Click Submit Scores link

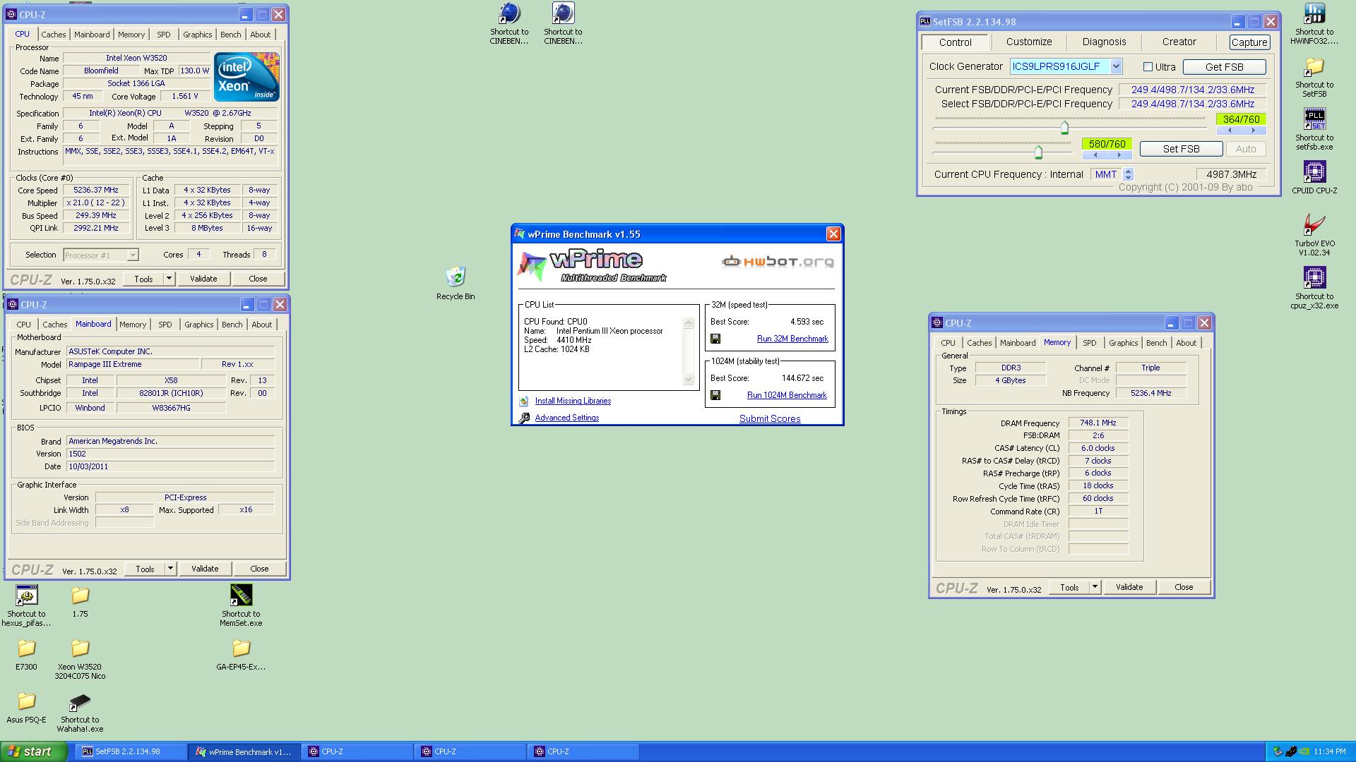pyautogui.click(x=770, y=418)
